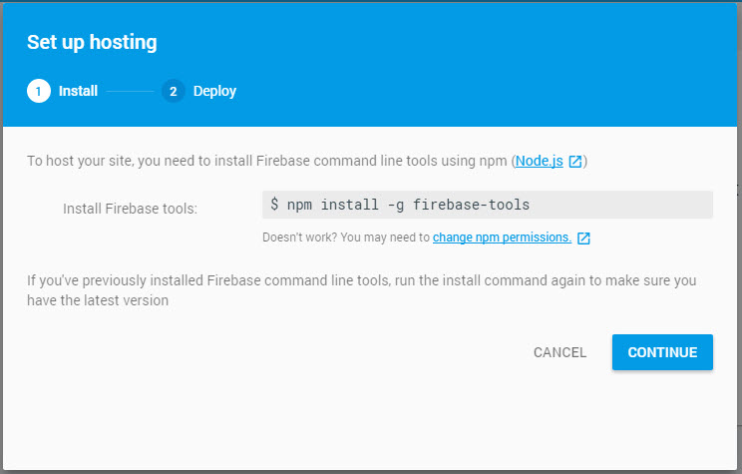742x474 pixels.
Task: Click the CONTINUE button
Action: pyautogui.click(x=662, y=352)
